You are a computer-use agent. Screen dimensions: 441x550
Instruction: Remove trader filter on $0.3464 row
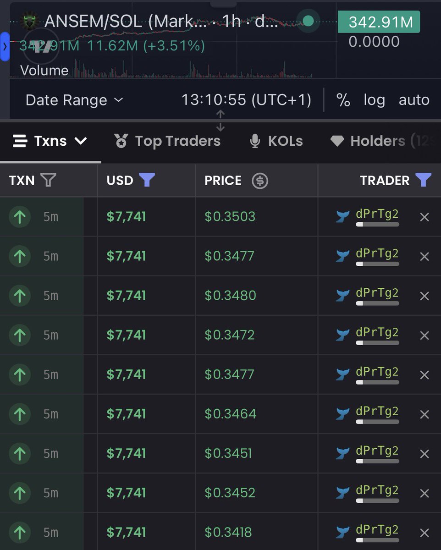point(424,414)
